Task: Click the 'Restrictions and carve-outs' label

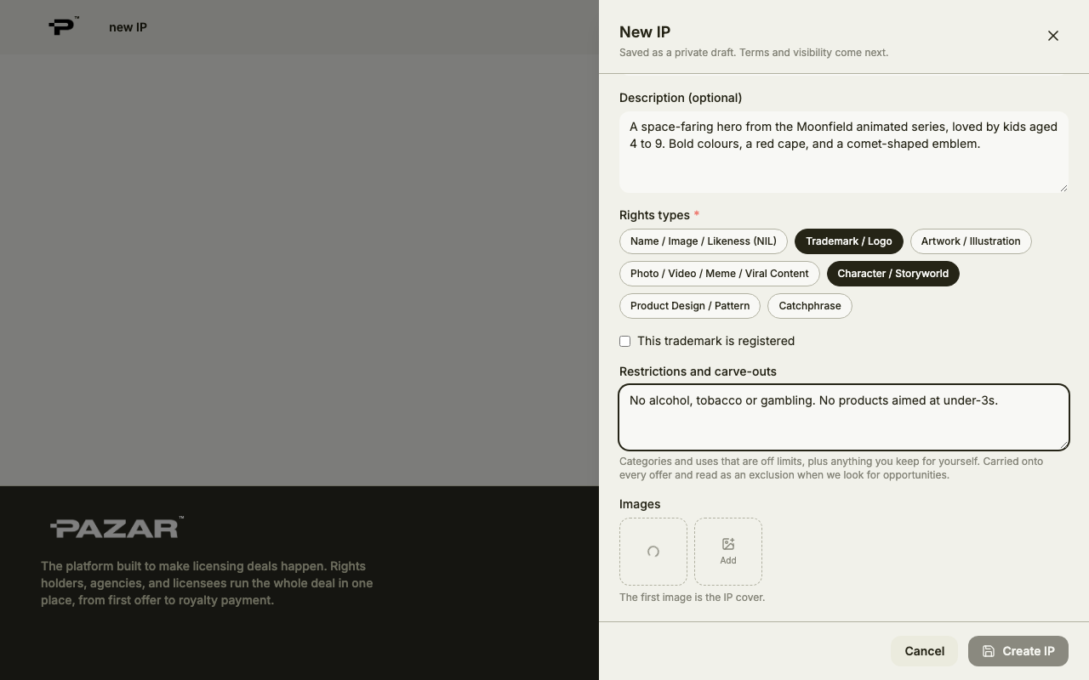Action: click(698, 371)
